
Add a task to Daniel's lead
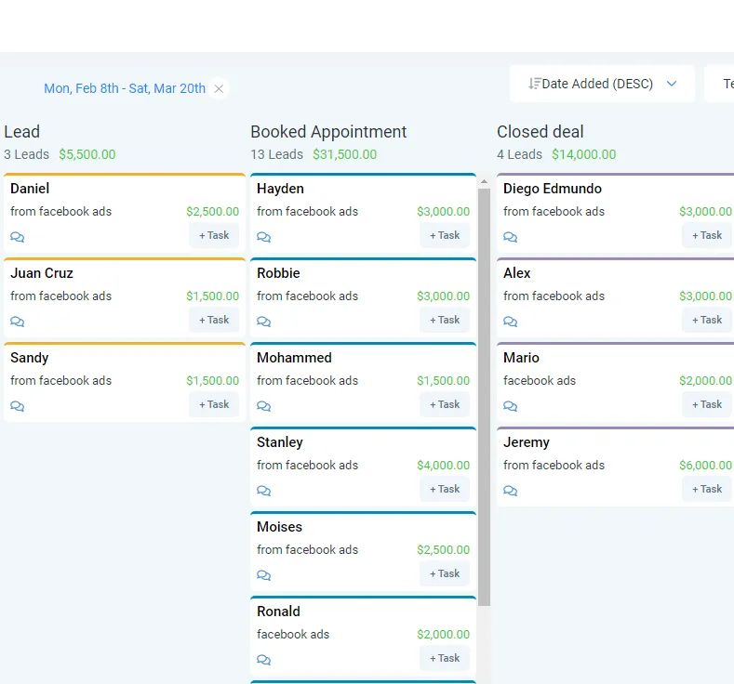point(214,235)
